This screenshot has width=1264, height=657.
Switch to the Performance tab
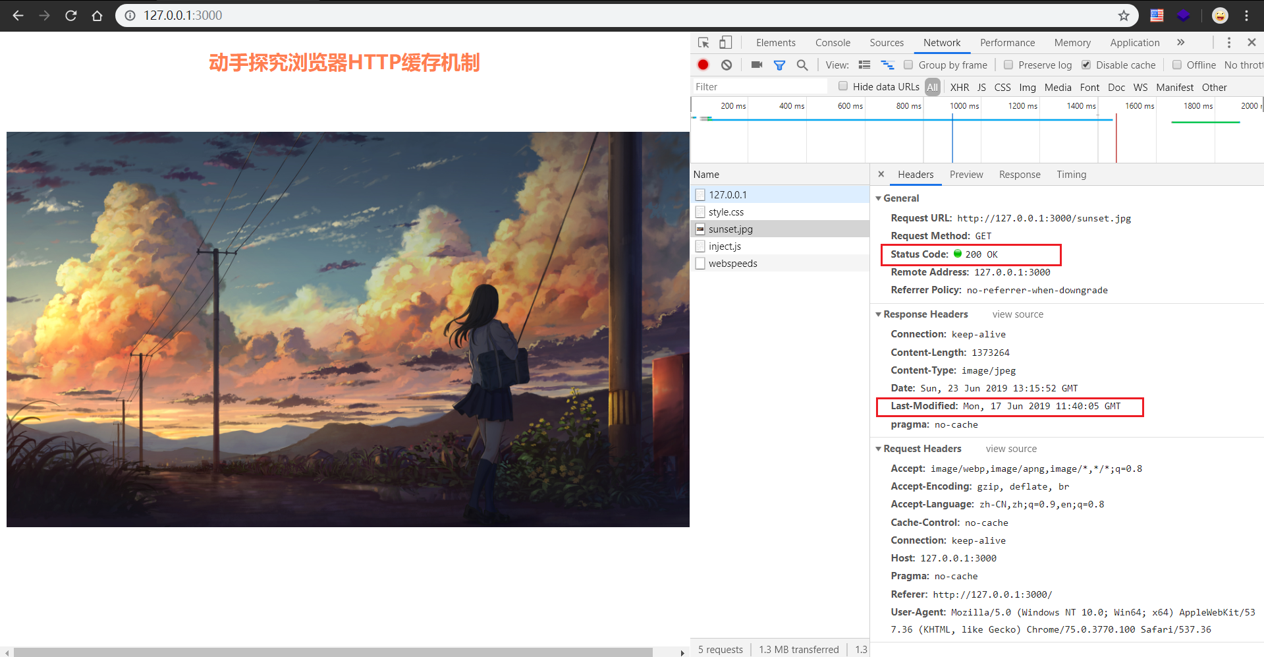pyautogui.click(x=1007, y=43)
